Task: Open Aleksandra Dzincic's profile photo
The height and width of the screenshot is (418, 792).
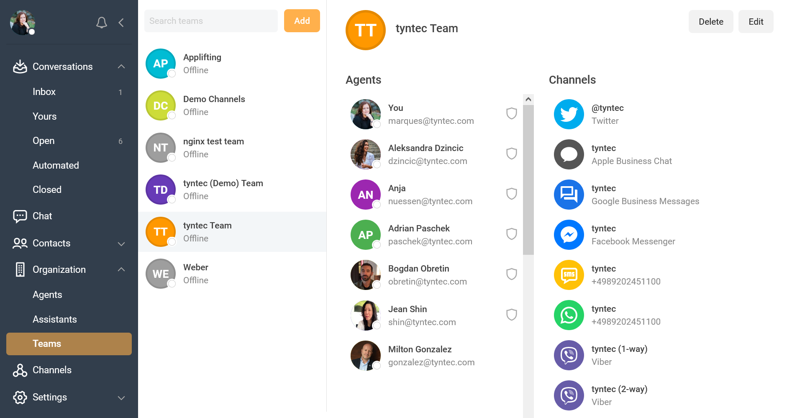Action: [x=366, y=154]
